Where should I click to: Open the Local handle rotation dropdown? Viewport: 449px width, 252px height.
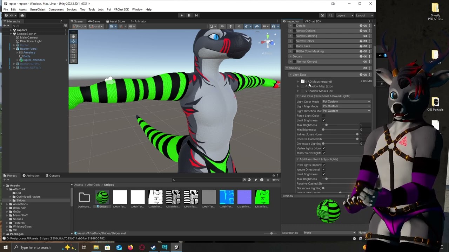(96, 26)
